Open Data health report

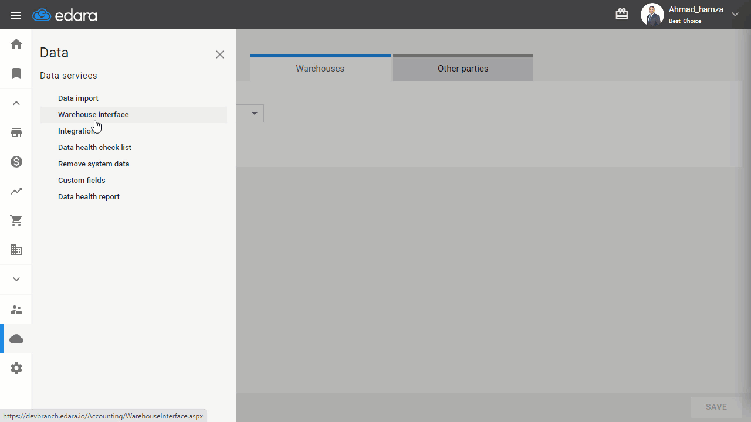pos(89,197)
